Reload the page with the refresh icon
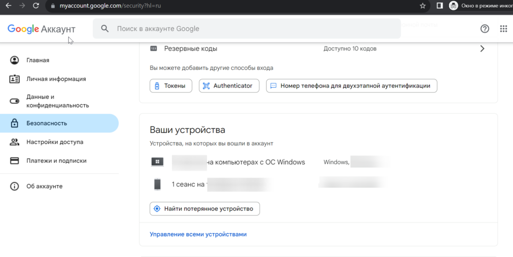This screenshot has height=257, width=513. (x=36, y=5)
